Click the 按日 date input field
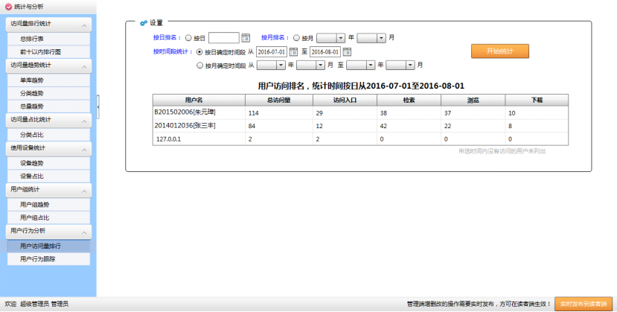The image size is (617, 312). (223, 37)
